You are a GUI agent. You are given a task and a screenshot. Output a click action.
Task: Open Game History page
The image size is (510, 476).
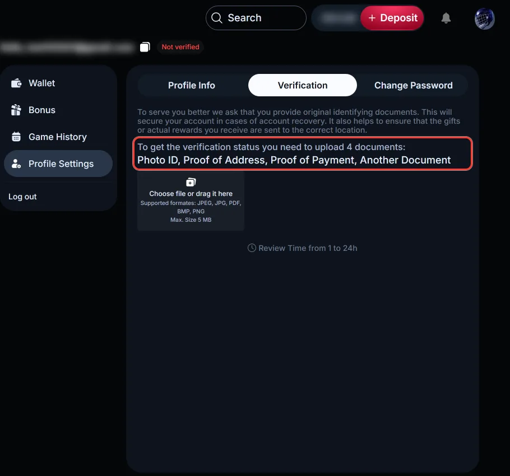coord(58,137)
